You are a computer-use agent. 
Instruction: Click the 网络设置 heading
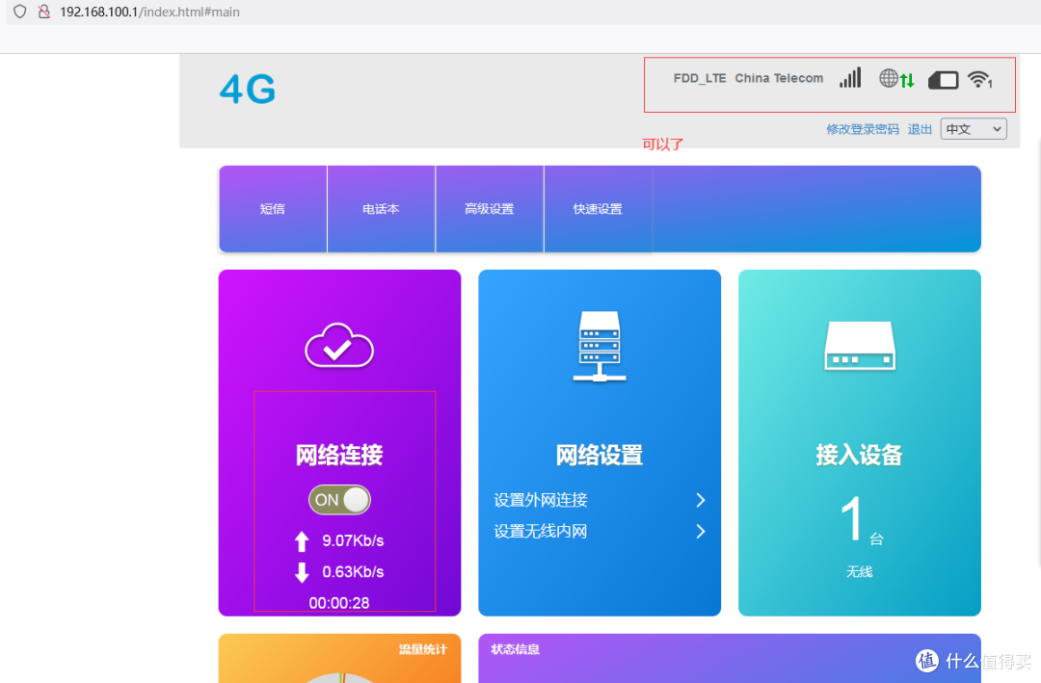click(x=599, y=456)
